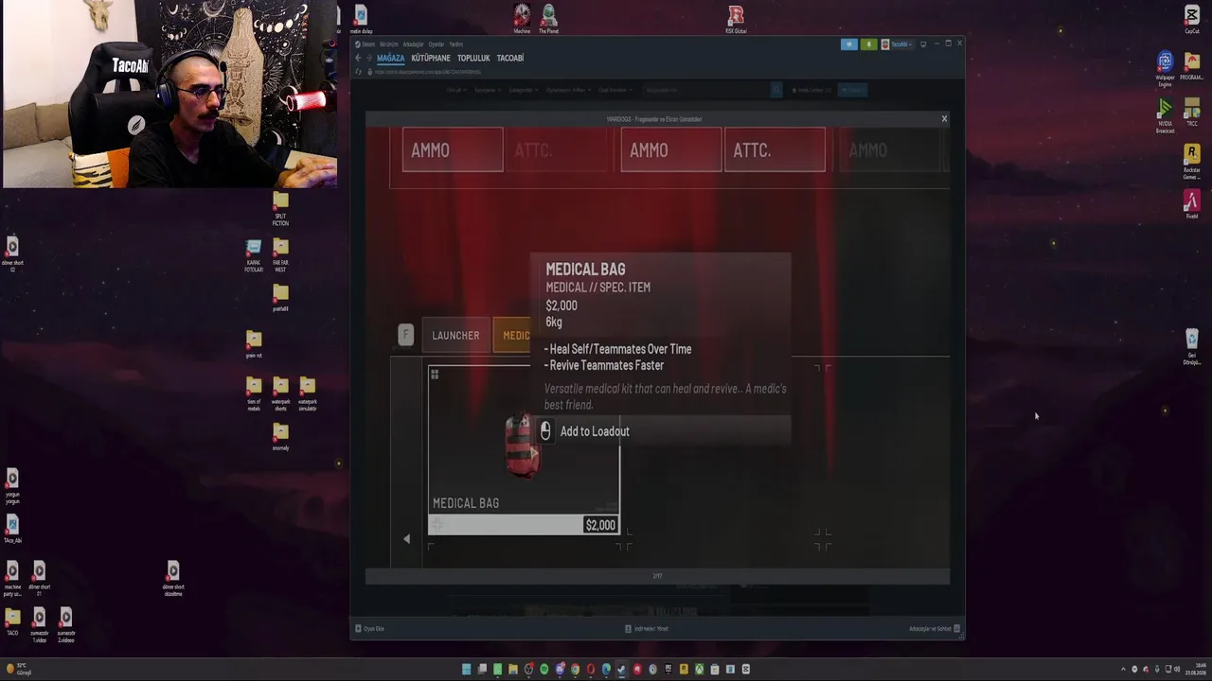Viewport: 1212px width, 681px height.
Task: Open the Windows Start menu
Action: click(466, 669)
